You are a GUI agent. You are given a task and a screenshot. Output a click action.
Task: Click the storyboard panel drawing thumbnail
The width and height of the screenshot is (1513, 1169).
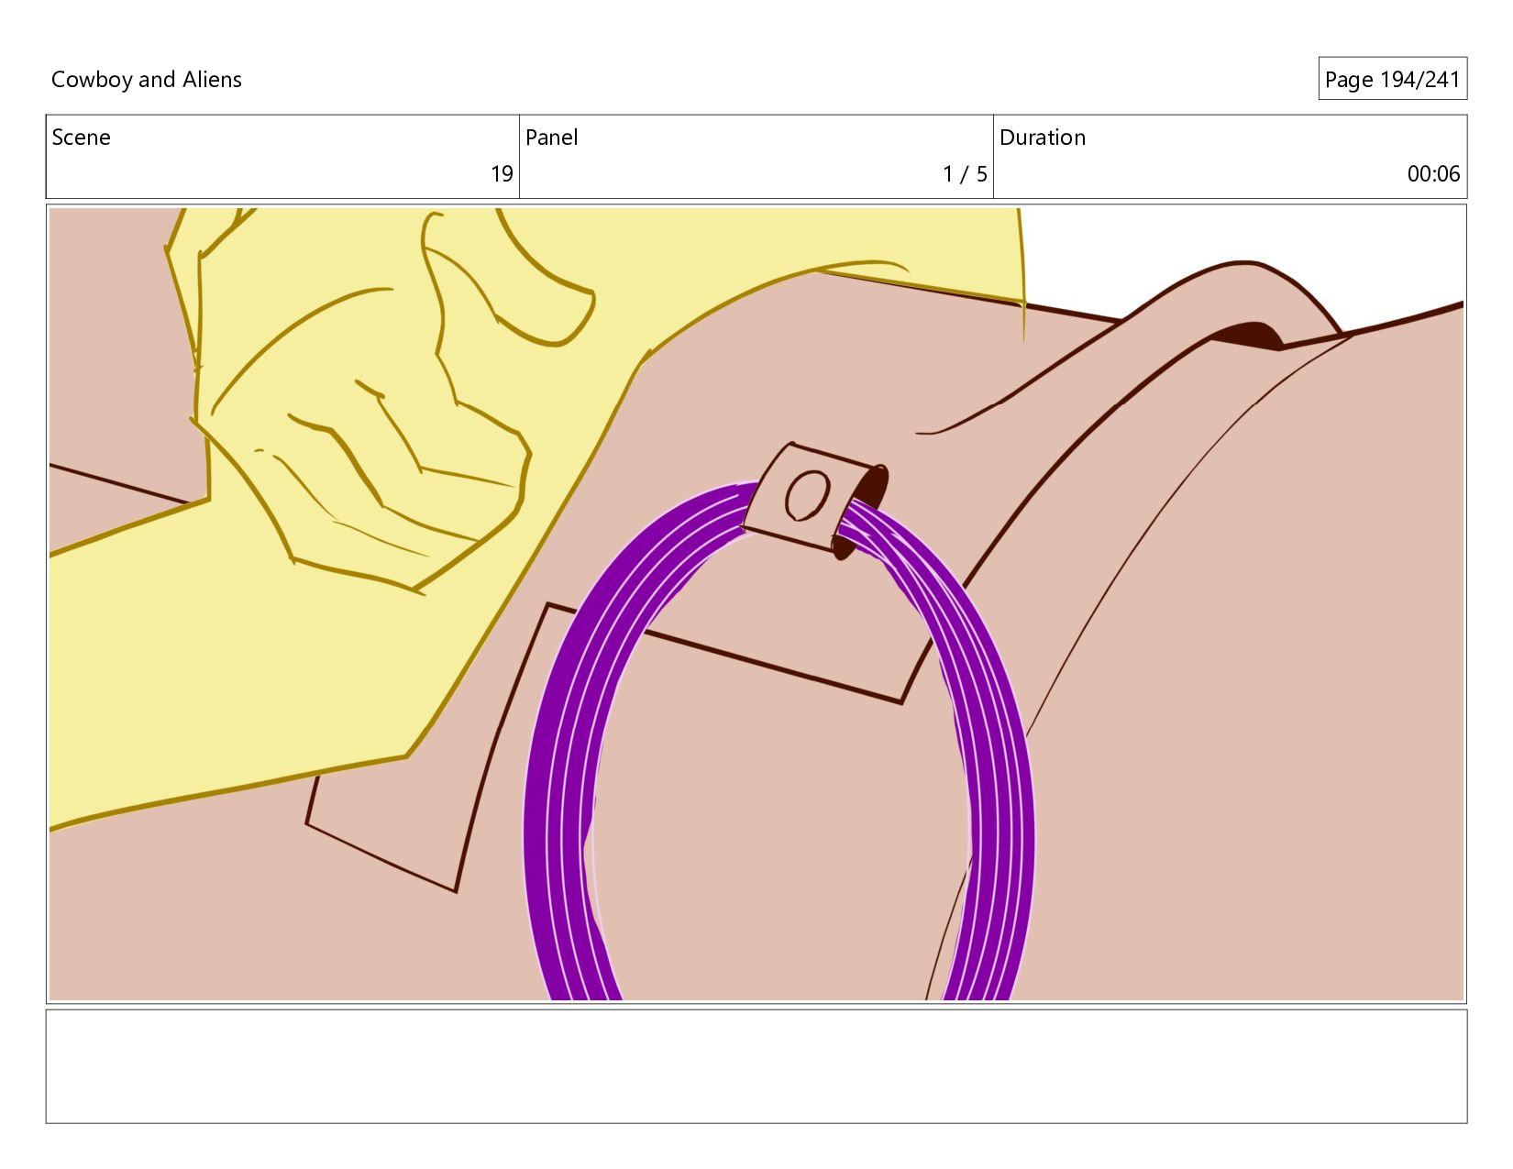(x=756, y=604)
